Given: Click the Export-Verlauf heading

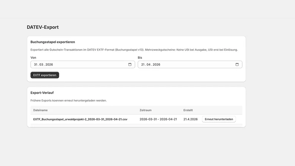Looking at the screenshot, I should (42, 93).
